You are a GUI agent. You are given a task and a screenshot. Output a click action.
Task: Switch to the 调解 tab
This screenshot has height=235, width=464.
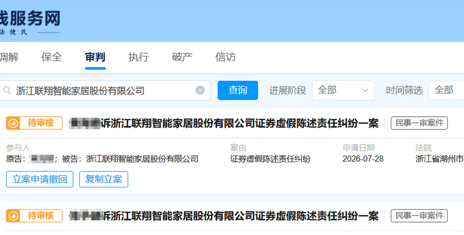pos(9,57)
